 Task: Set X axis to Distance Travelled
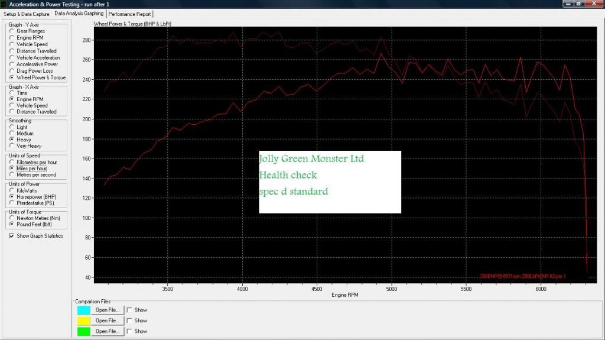point(12,112)
